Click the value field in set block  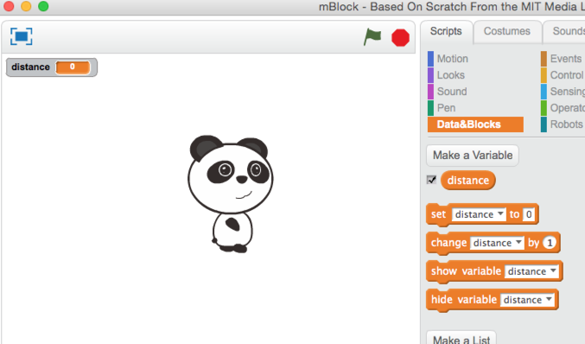point(529,214)
